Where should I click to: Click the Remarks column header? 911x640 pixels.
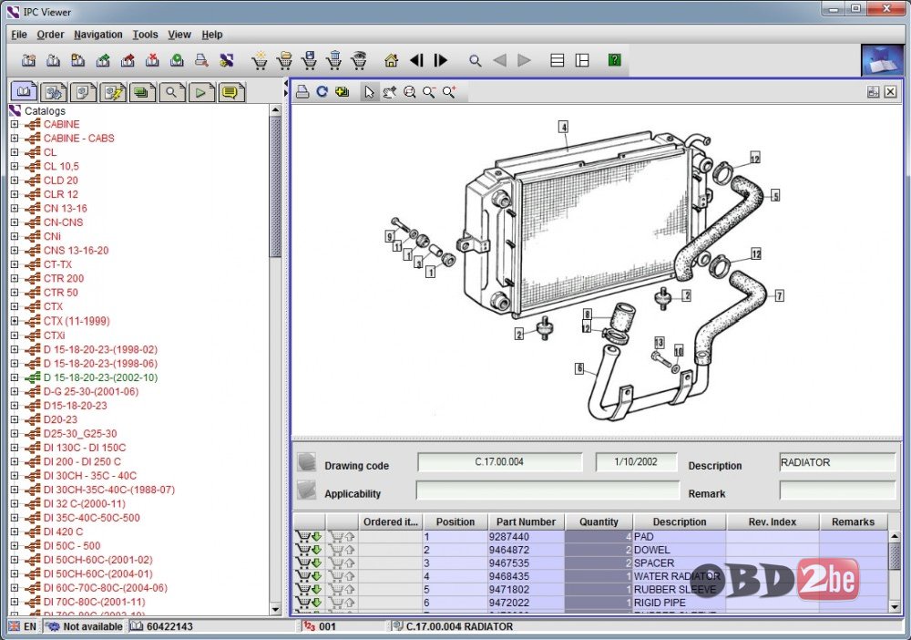(853, 522)
